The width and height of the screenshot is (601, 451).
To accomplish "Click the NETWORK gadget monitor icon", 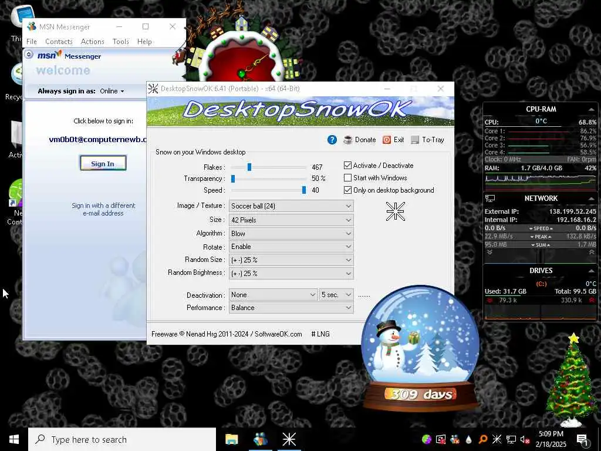I will coord(490,198).
